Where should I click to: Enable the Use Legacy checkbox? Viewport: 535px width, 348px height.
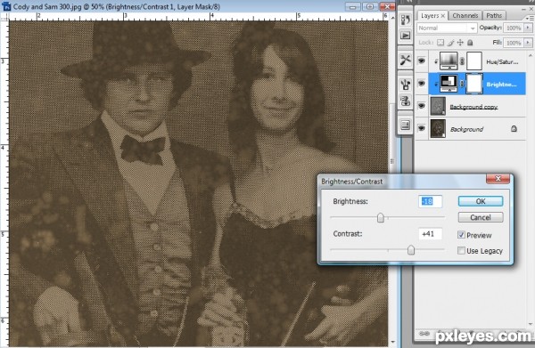tap(461, 251)
